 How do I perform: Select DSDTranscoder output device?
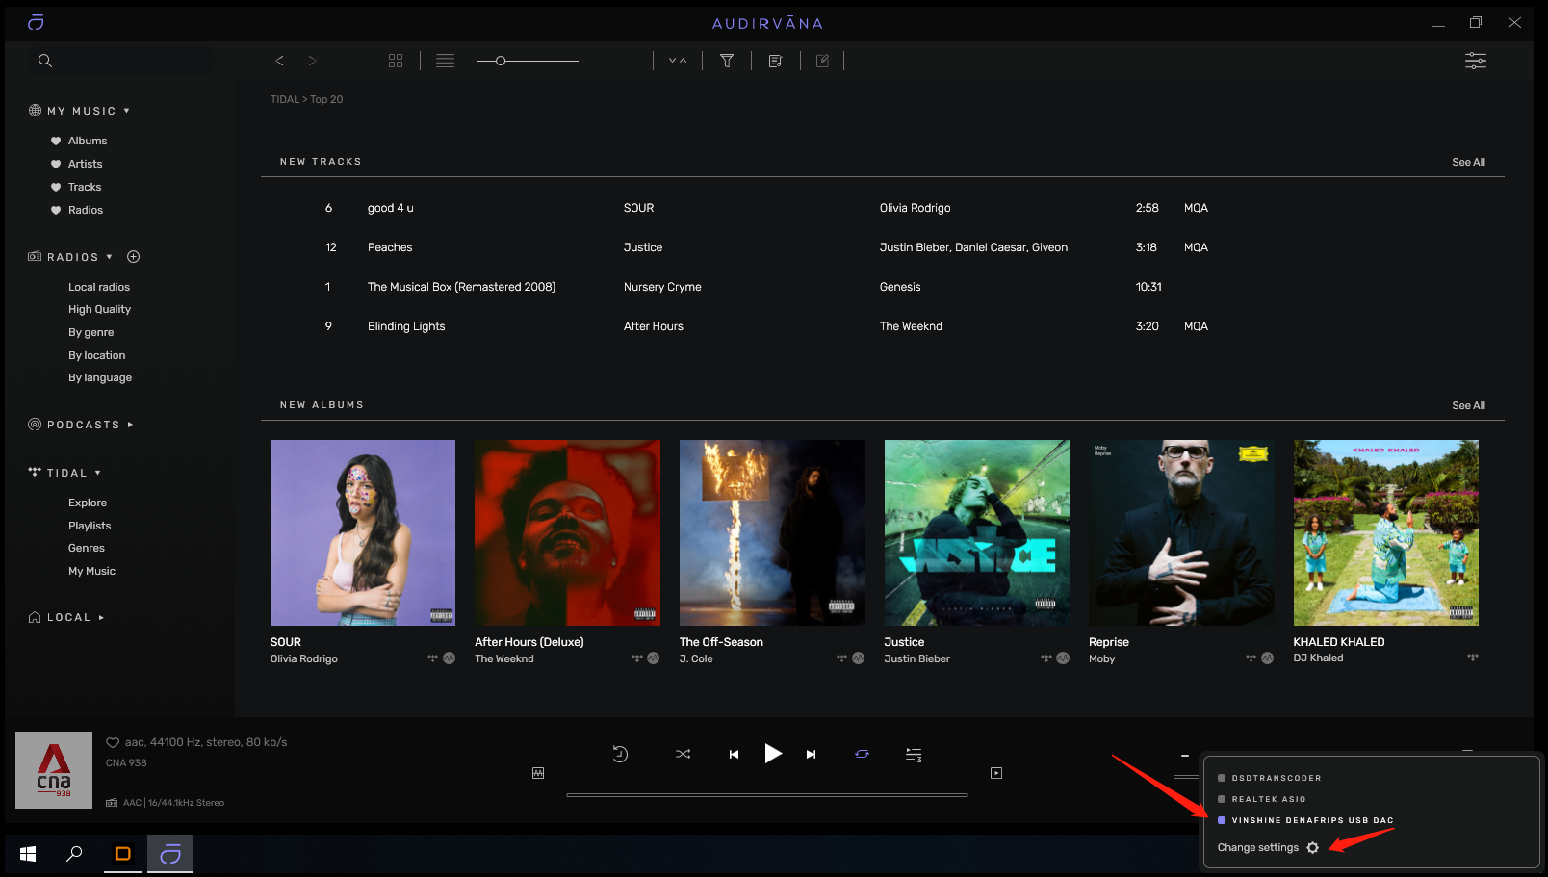coord(1276,778)
